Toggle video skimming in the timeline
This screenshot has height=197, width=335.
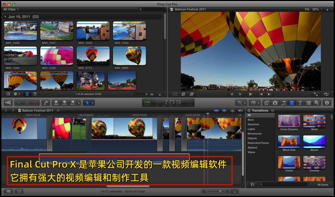click(216, 110)
